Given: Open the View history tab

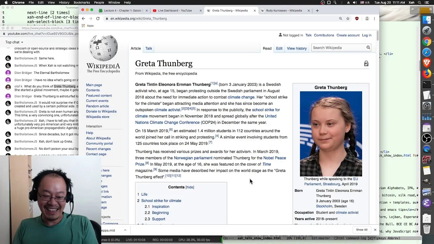Looking at the screenshot, I should (x=297, y=48).
